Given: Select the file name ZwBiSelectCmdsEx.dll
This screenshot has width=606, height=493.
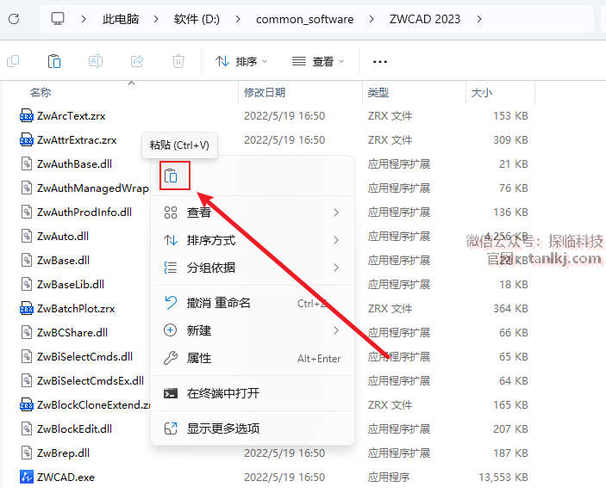Looking at the screenshot, I should pos(91,381).
